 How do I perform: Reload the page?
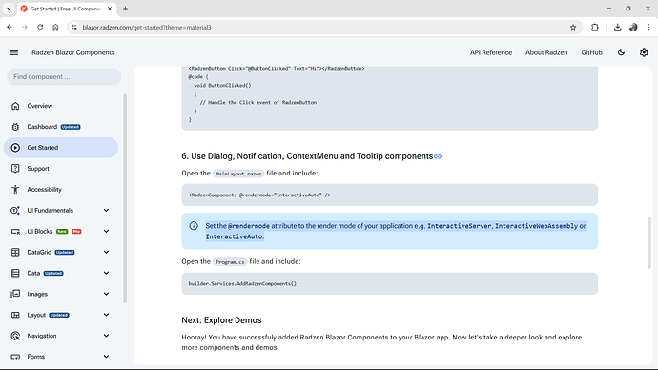(x=40, y=28)
